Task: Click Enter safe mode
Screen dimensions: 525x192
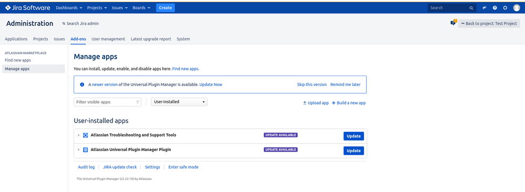Action: 183,167
